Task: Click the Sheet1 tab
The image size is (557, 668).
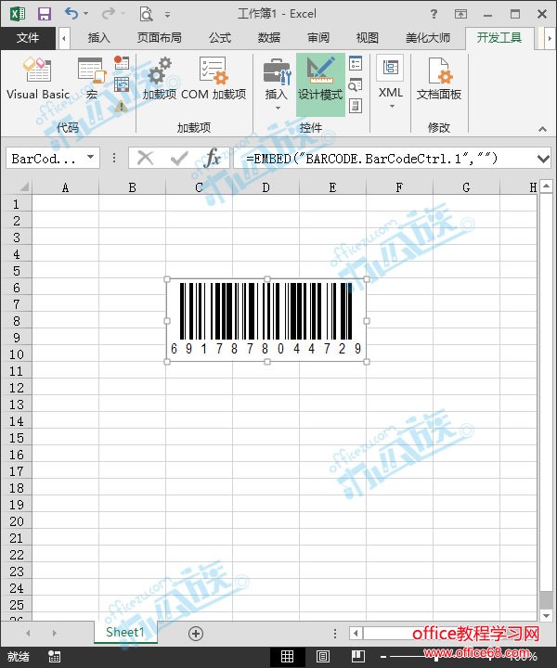Action: click(125, 632)
